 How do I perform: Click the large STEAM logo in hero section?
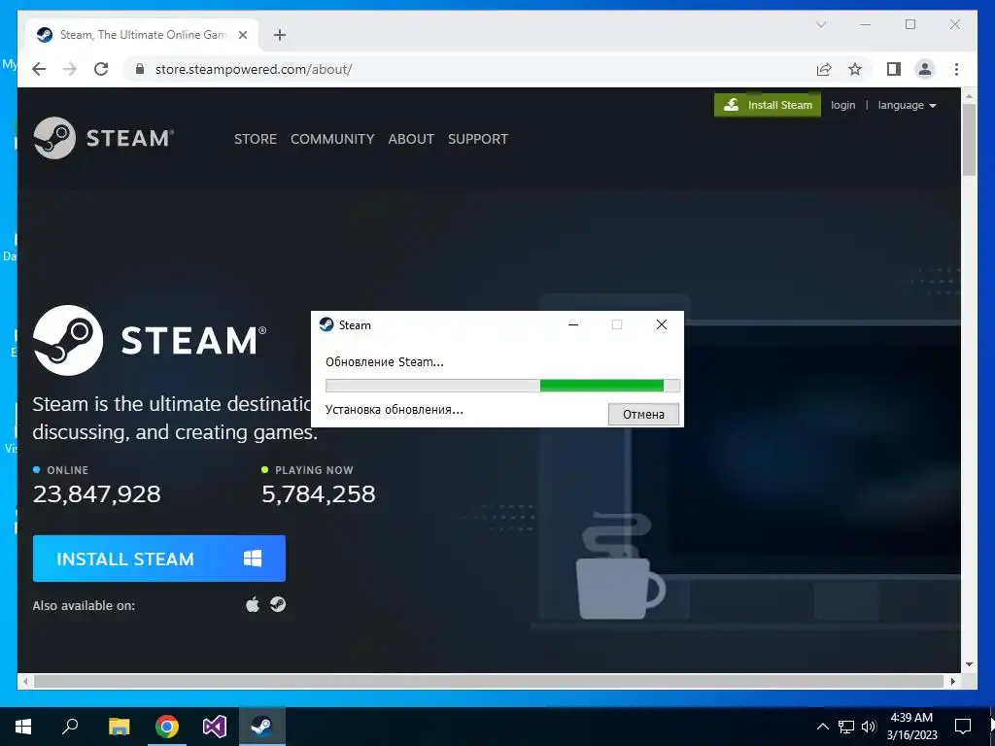(x=150, y=340)
